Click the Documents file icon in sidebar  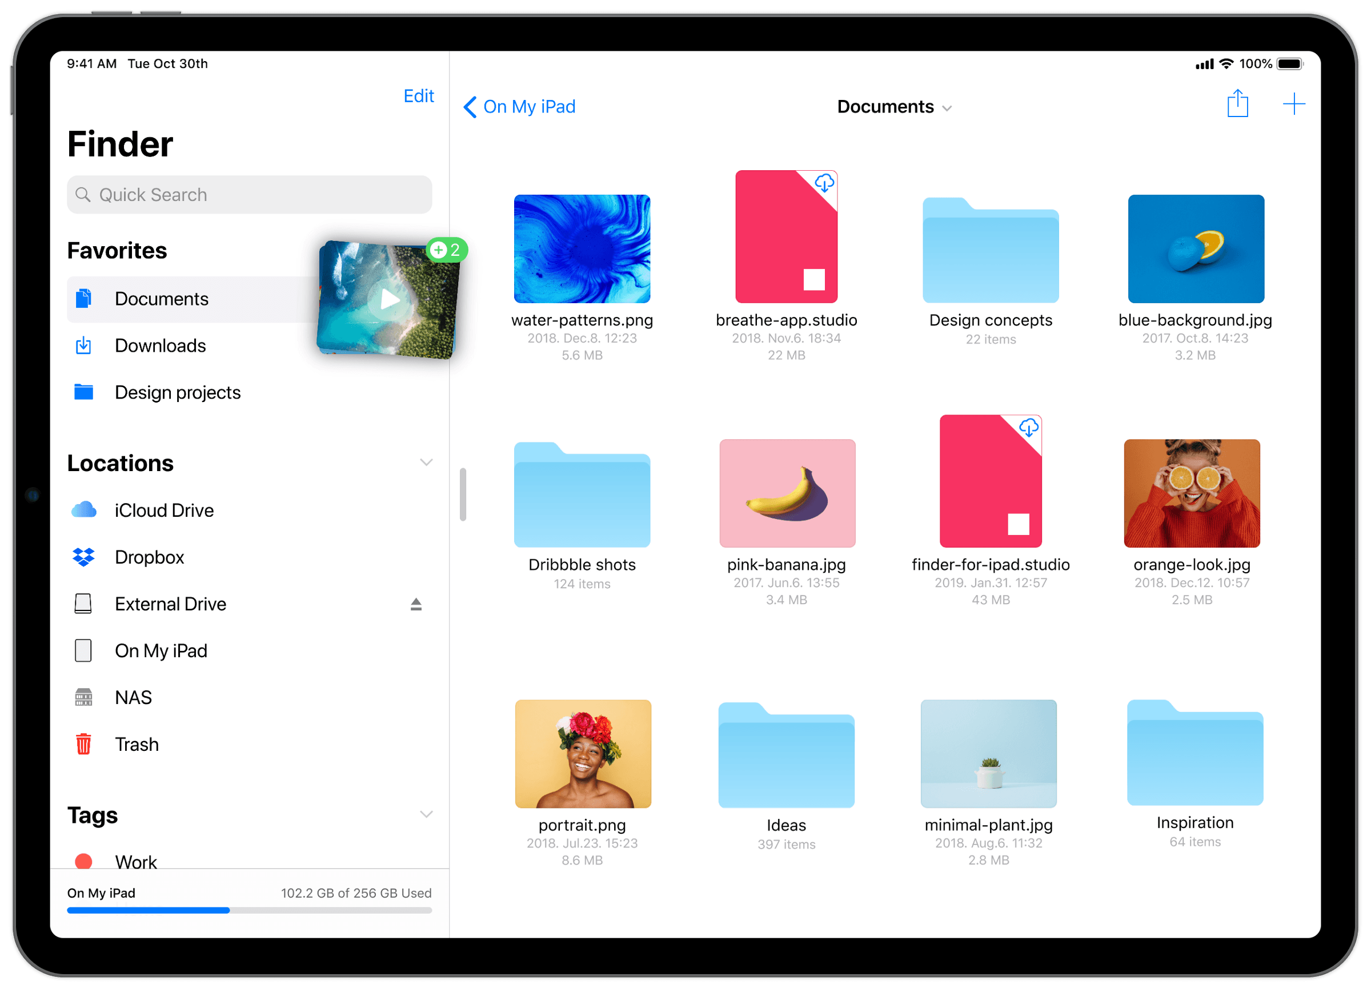pos(83,299)
